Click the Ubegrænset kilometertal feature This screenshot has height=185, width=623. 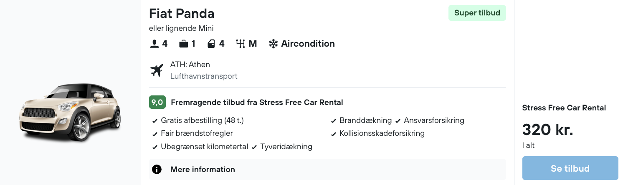click(204, 147)
